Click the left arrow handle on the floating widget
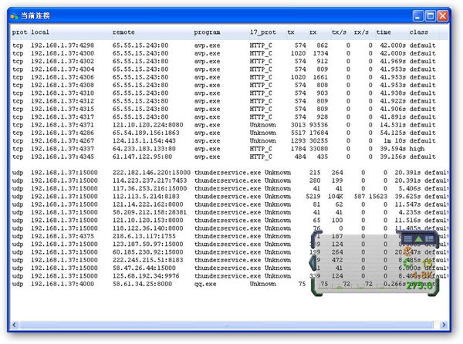Image resolution: width=463 pixels, height=344 pixels. click(312, 262)
